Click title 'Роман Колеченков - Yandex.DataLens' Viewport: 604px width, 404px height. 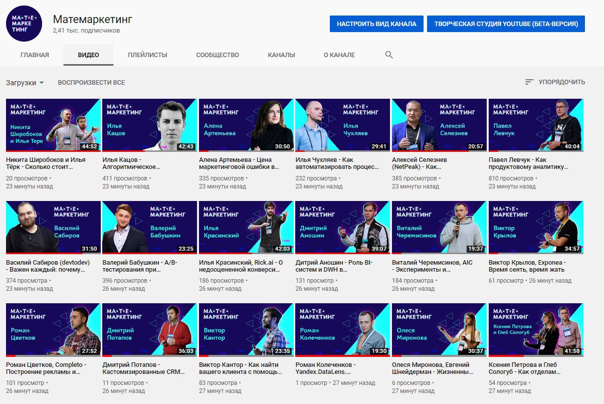pyautogui.click(x=326, y=368)
